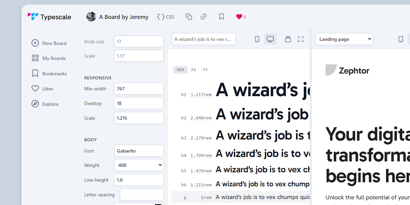Click the My Boards grid icon
This screenshot has width=410, height=205.
(x=35, y=58)
